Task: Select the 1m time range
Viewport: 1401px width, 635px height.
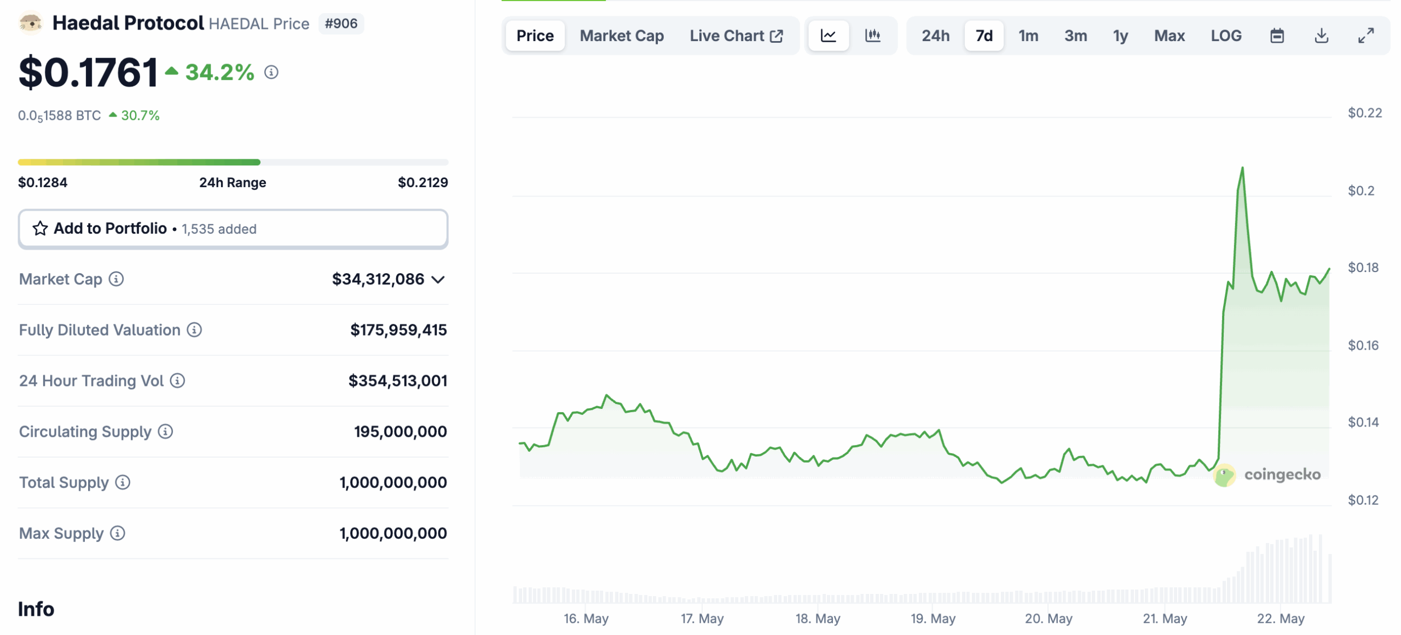Action: point(1028,36)
